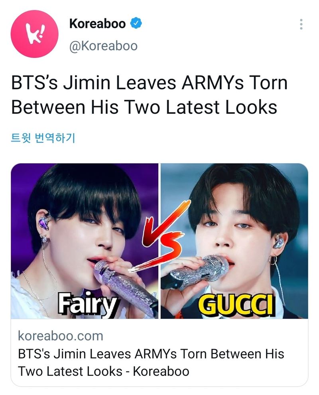The width and height of the screenshot is (319, 395).
Task: Open the GUCCI look image half
Action: pyautogui.click(x=234, y=241)
